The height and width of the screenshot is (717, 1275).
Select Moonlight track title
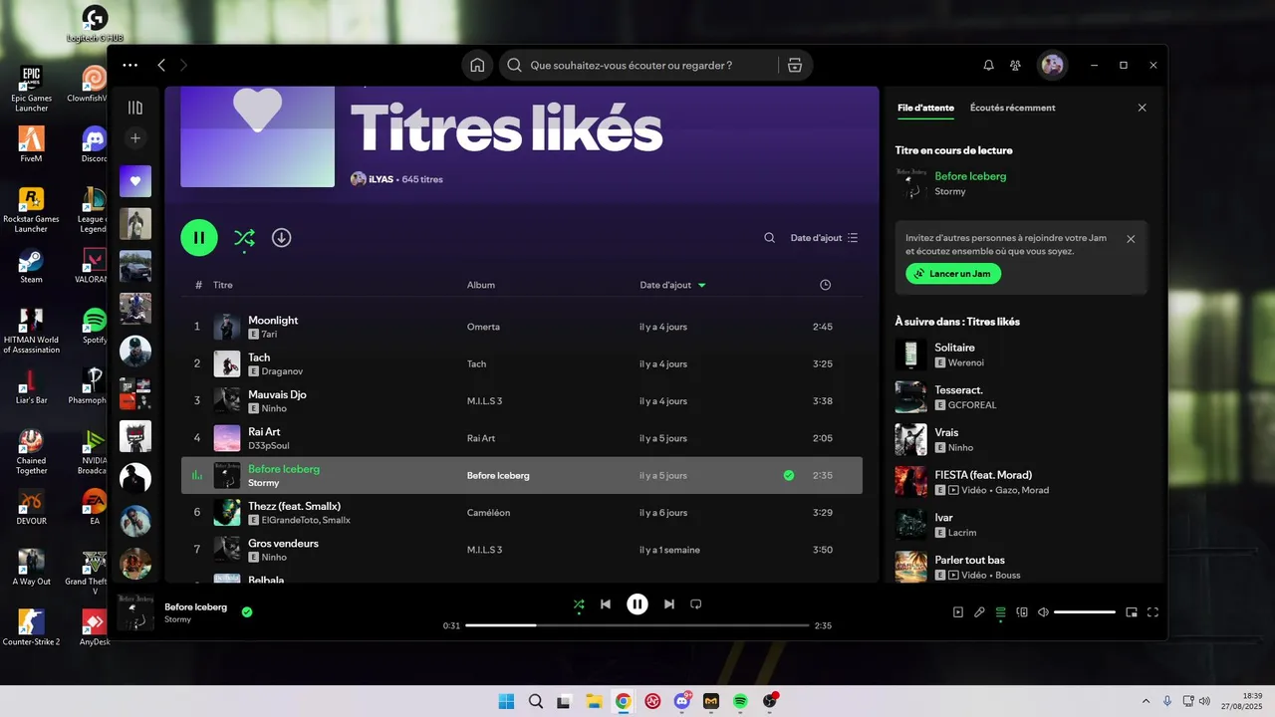[273, 321]
